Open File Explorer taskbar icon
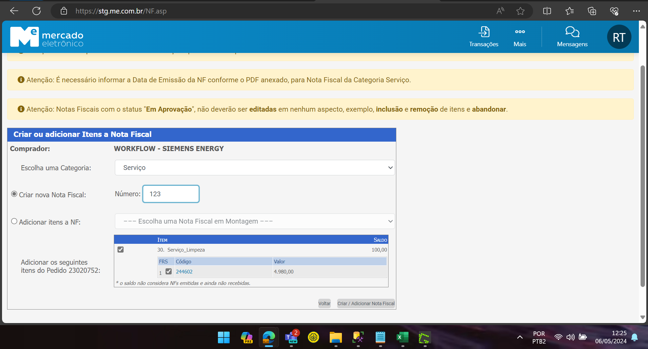 pyautogui.click(x=336, y=337)
